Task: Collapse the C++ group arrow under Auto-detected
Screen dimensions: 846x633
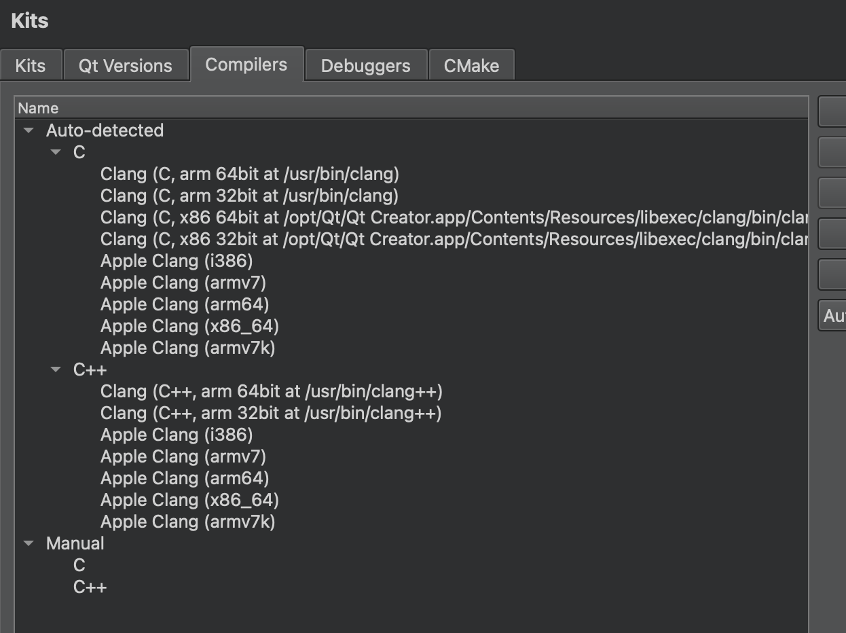Action: tap(56, 369)
